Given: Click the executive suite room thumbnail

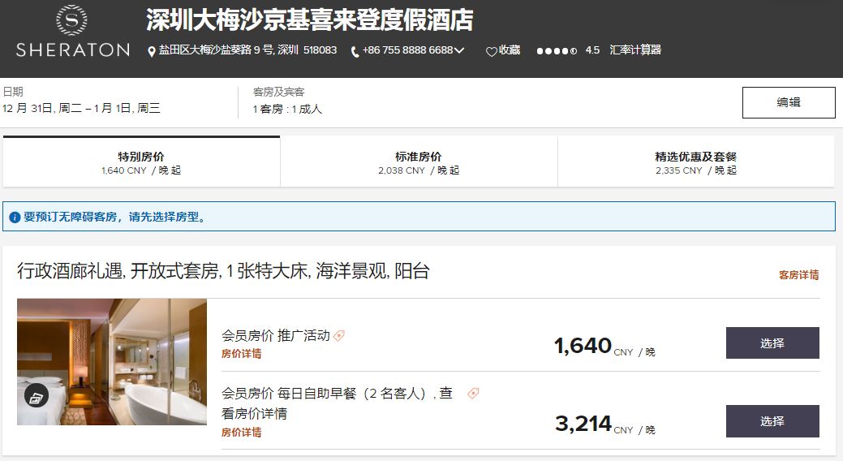Looking at the screenshot, I should click(112, 362).
